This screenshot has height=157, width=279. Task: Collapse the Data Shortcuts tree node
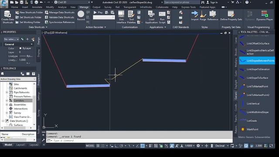3,121
